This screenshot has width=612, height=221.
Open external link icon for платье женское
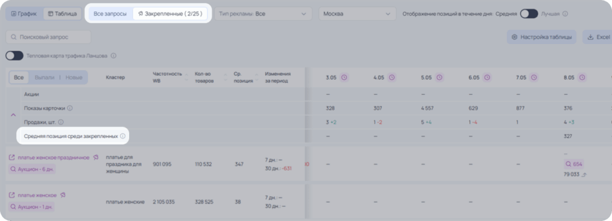point(12,195)
